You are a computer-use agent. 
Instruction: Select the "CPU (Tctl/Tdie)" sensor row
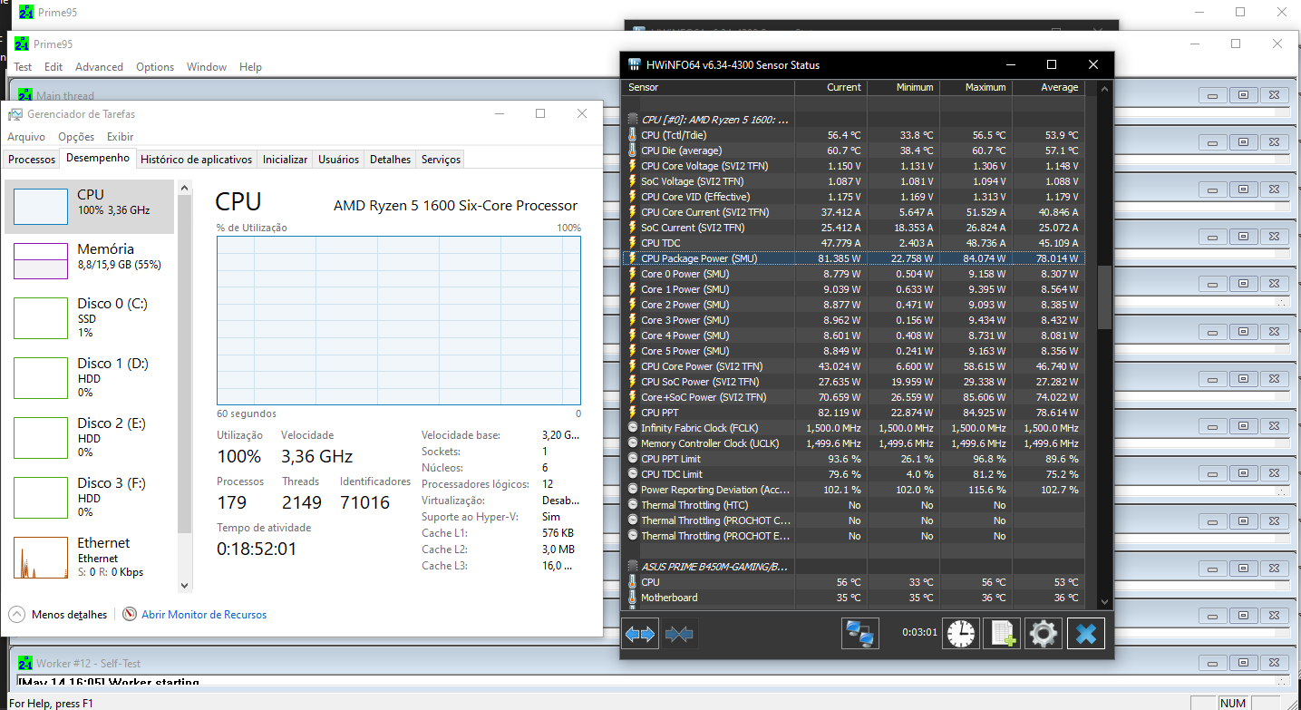pos(853,135)
